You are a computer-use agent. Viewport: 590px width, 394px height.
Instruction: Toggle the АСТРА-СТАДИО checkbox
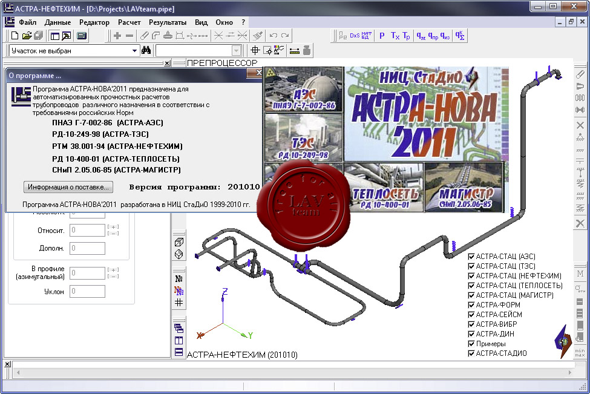point(471,353)
